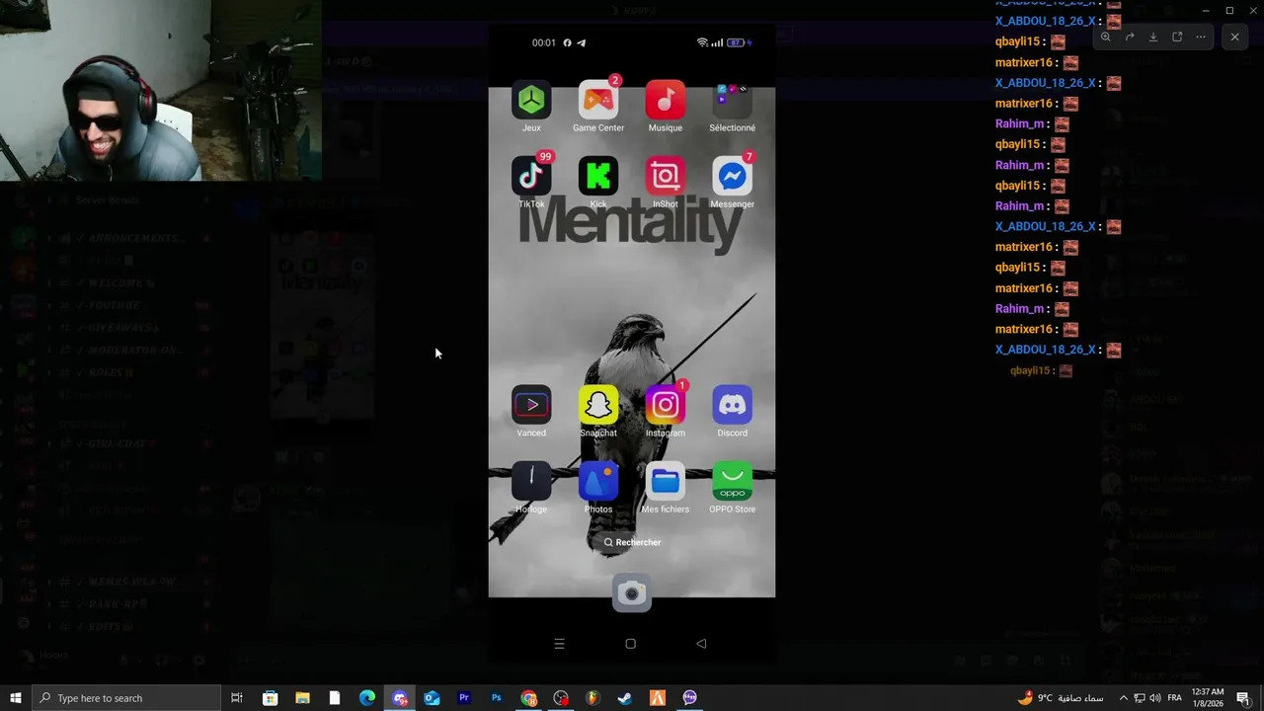1264x711 pixels.
Task: Click the Telegram icon in phone status bar
Action: point(582,42)
